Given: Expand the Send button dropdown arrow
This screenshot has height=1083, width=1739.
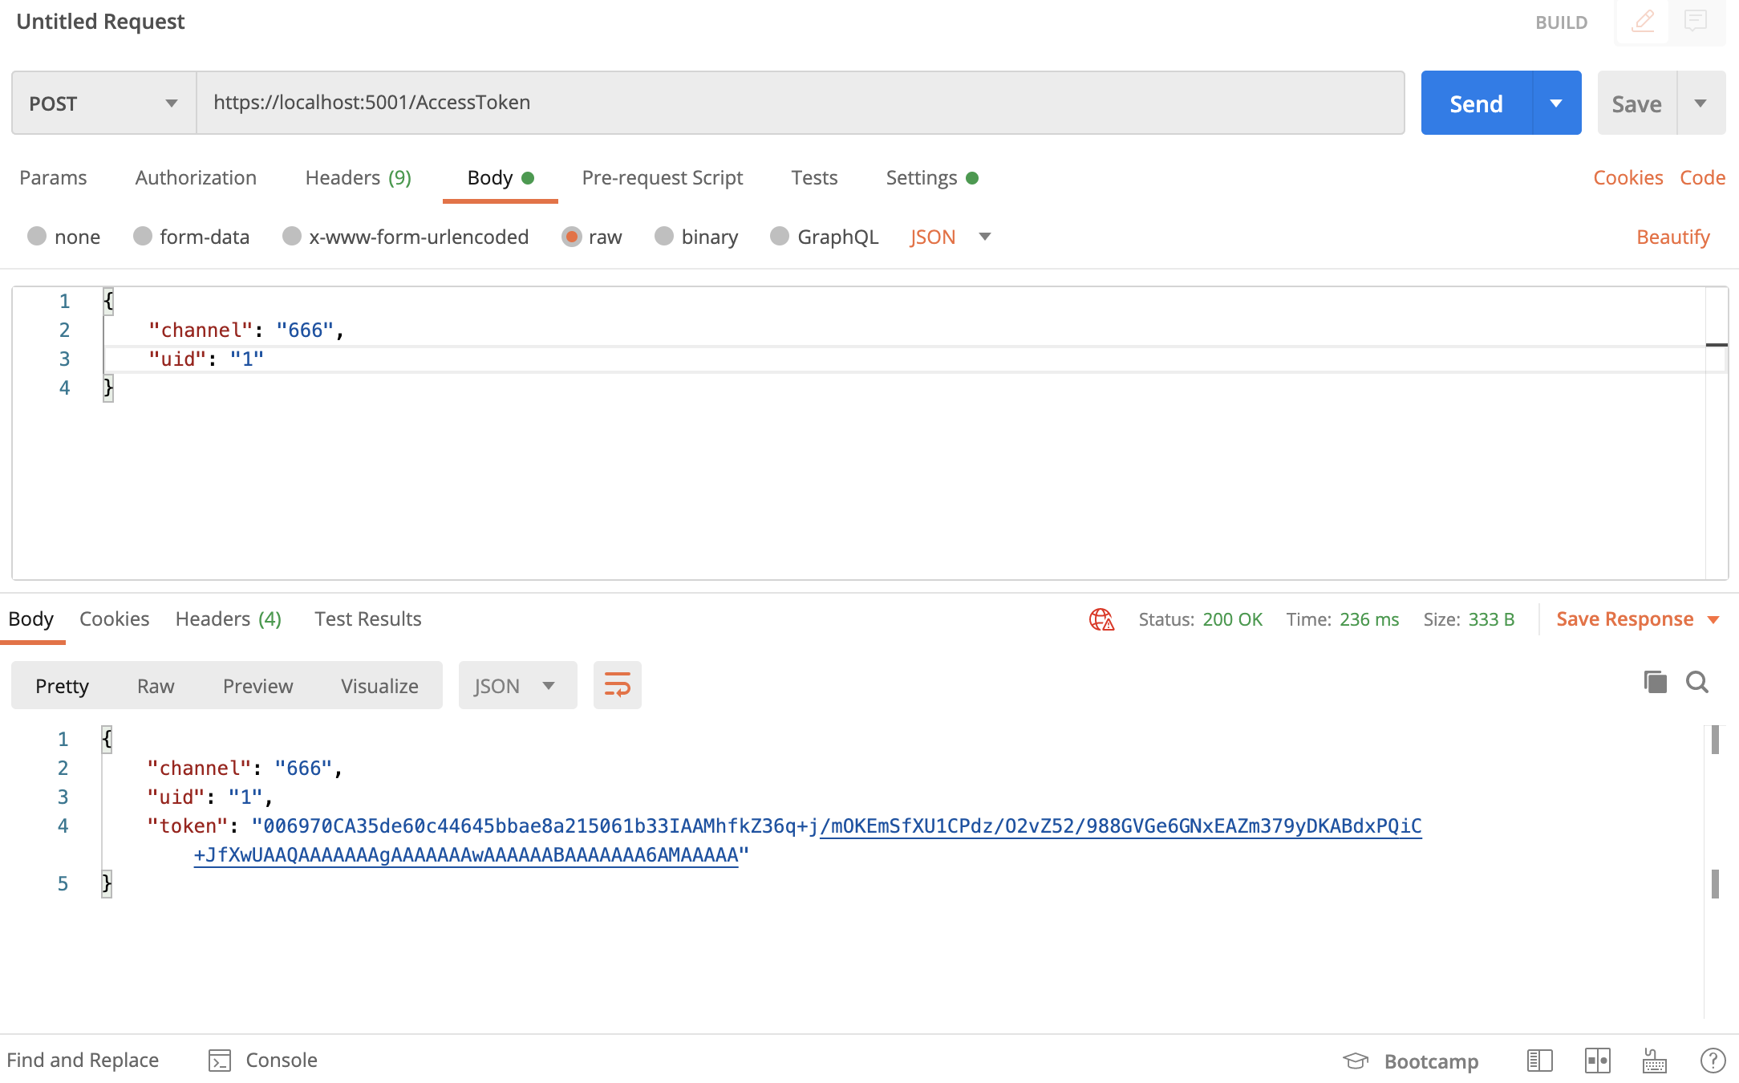Looking at the screenshot, I should pos(1556,103).
